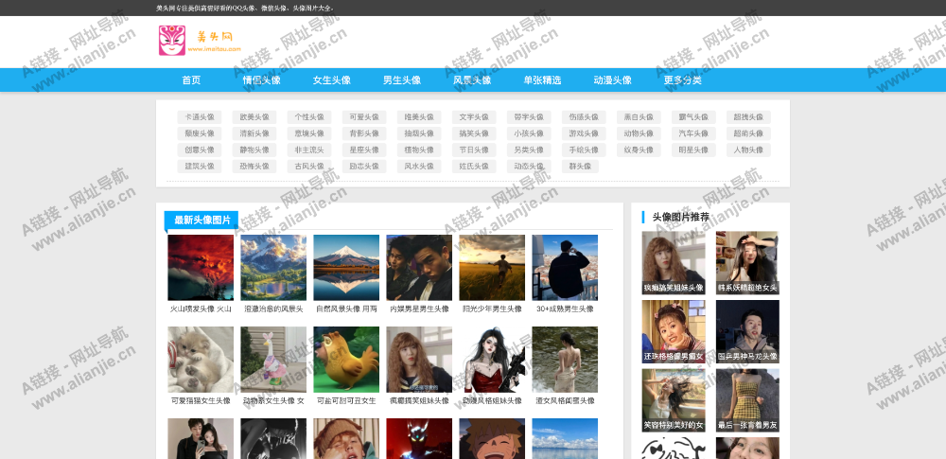Open the laughing anime boy thumbnail
946x459 pixels.
[492, 438]
